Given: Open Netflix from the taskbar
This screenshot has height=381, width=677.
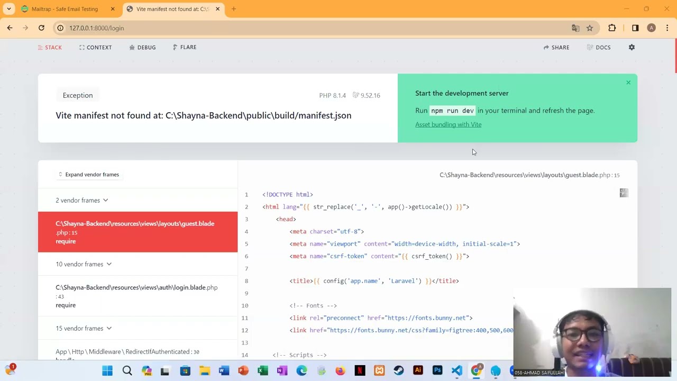Looking at the screenshot, I should [x=360, y=370].
